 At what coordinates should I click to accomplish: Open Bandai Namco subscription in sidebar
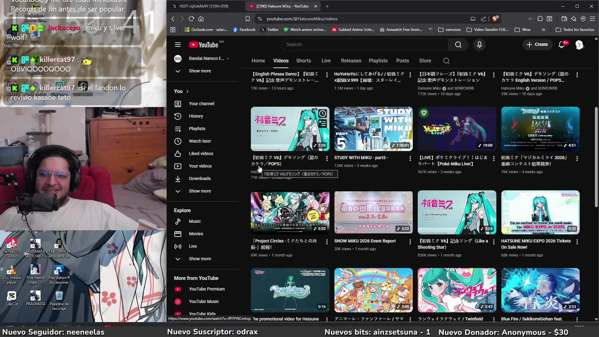click(x=201, y=59)
